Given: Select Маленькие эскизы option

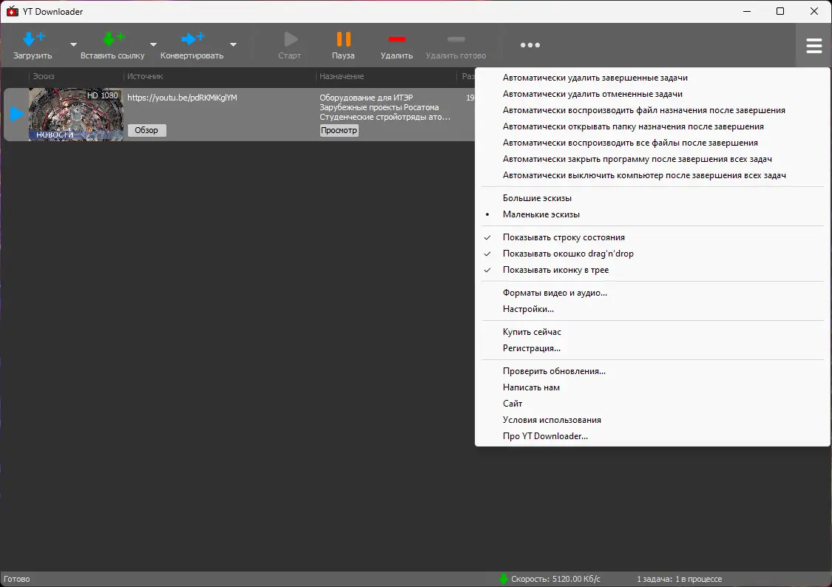Looking at the screenshot, I should coord(652,214).
